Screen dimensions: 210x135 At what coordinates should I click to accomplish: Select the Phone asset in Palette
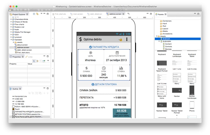[192, 105]
